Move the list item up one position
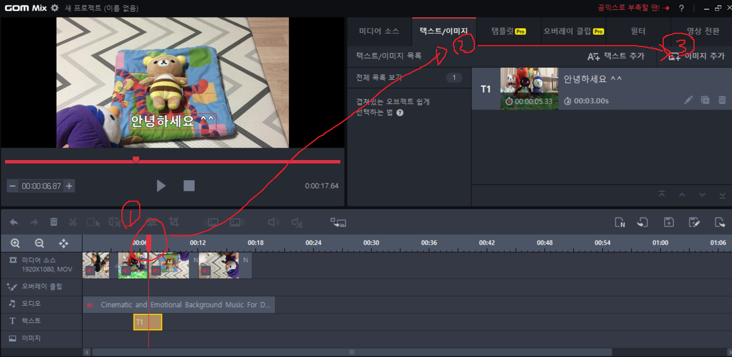This screenshot has height=357, width=732. 682,194
